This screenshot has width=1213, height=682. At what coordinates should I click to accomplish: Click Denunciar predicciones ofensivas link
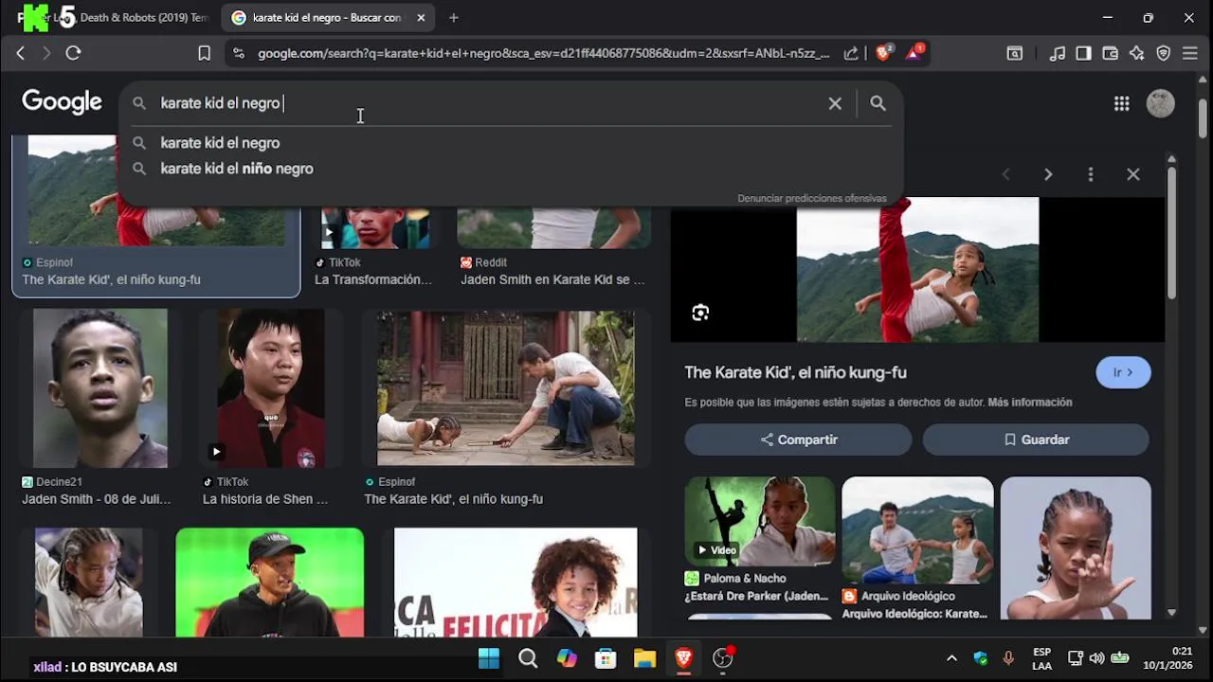point(812,198)
